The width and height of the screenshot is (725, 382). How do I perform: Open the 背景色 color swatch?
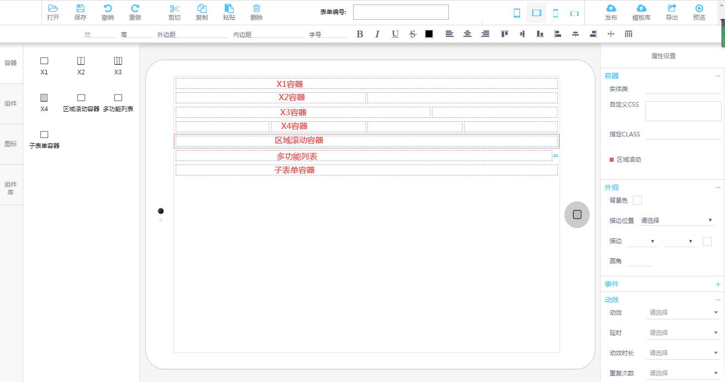point(637,201)
